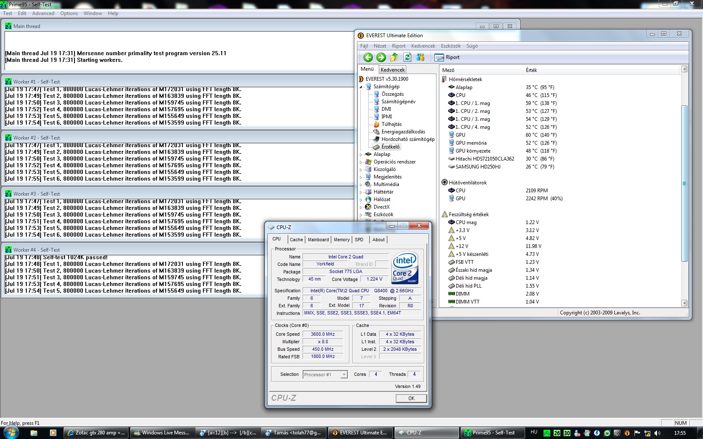Switch to the About tab in CPU-Z

pyautogui.click(x=378, y=240)
